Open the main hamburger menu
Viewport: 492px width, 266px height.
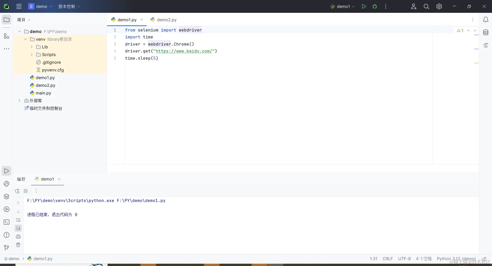pyautogui.click(x=19, y=6)
